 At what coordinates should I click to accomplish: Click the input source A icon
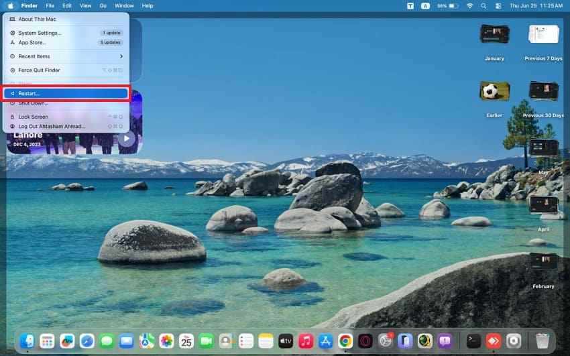(425, 6)
